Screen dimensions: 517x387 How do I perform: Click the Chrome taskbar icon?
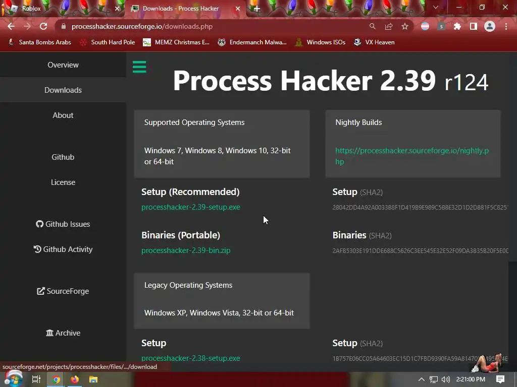point(56,379)
